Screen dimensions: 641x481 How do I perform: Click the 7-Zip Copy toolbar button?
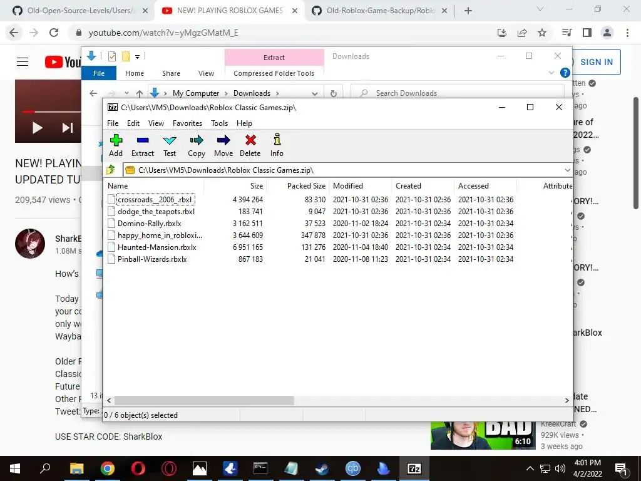pyautogui.click(x=196, y=145)
